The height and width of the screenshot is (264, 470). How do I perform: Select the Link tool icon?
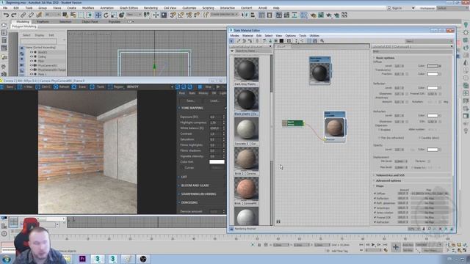click(23, 15)
